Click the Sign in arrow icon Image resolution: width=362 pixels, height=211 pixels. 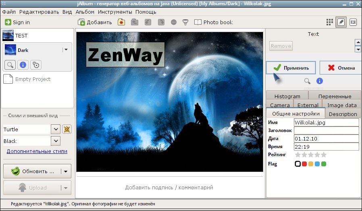click(x=8, y=22)
